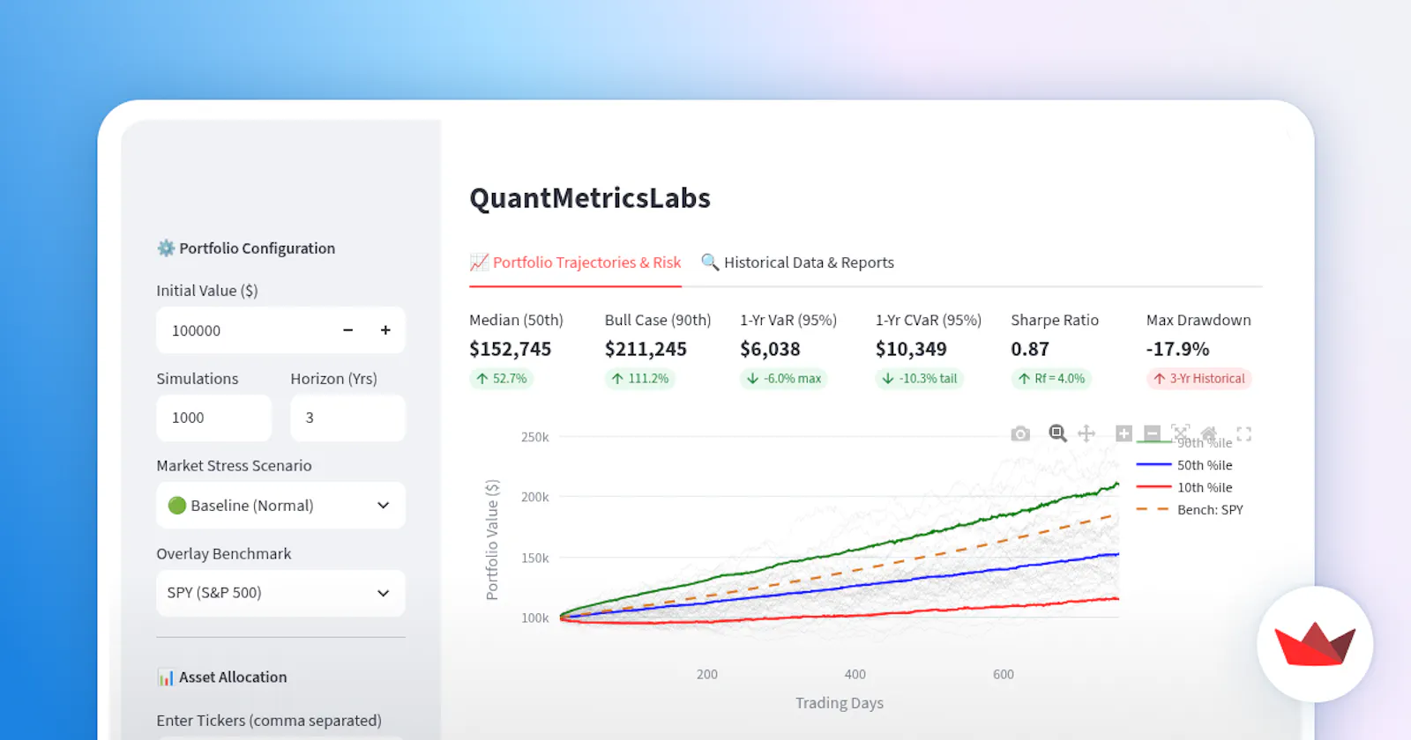Click the 1-Yr VaR value $6,038

pos(770,349)
